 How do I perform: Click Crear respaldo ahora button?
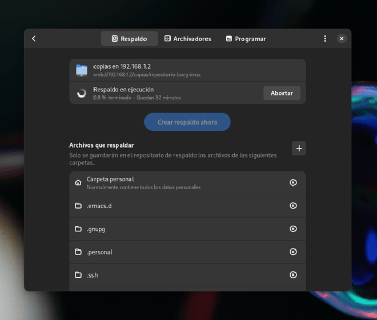click(187, 122)
